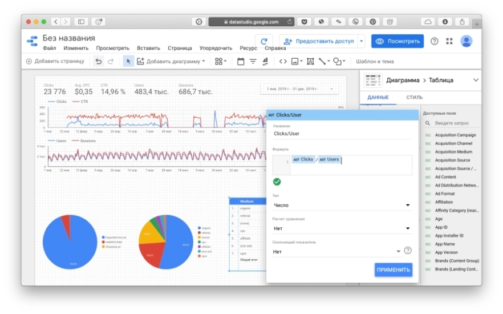Expand the share access arrow dropdown
503x314 pixels.
[361, 42]
